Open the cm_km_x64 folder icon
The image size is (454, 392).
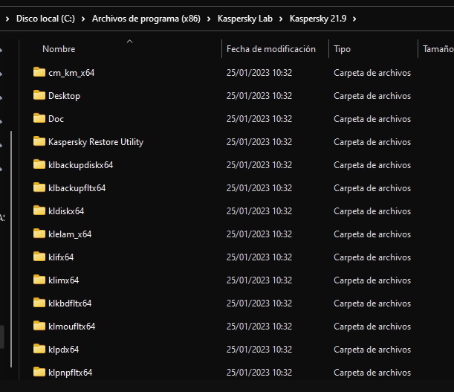(x=39, y=72)
